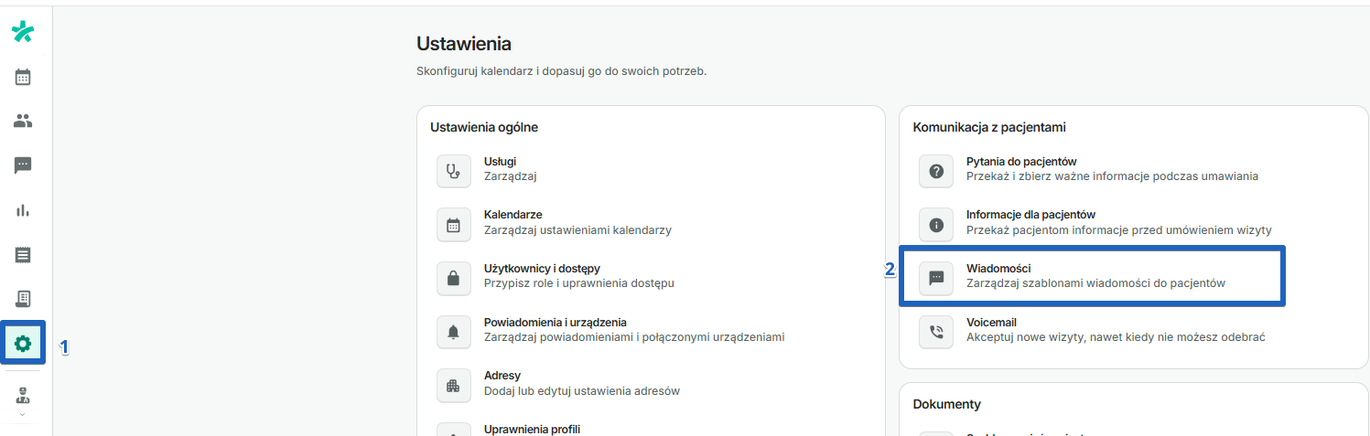
Task: Click the receipt list icon in sidebar
Action: pyautogui.click(x=23, y=254)
